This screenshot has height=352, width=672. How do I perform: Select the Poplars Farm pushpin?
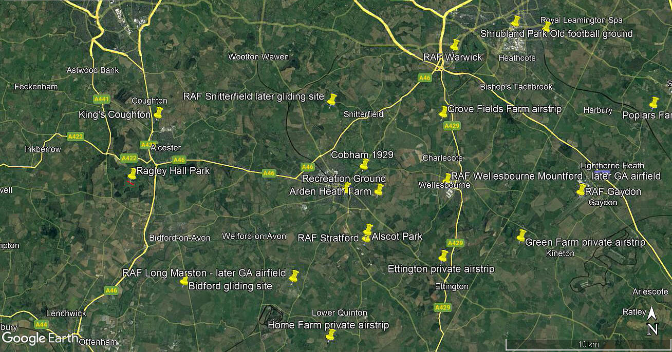pyautogui.click(x=654, y=103)
